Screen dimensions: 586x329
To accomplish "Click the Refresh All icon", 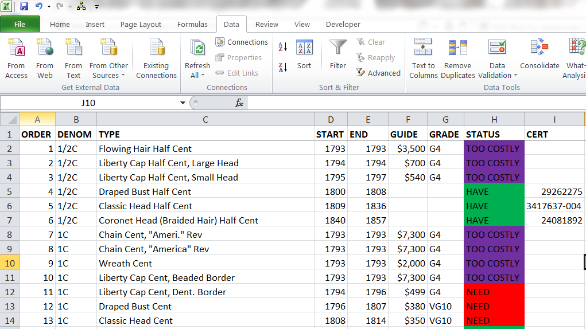I will [197, 49].
